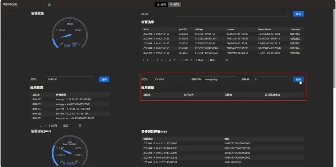Click the 告警数量 gauge value 5,561.00

70,46
